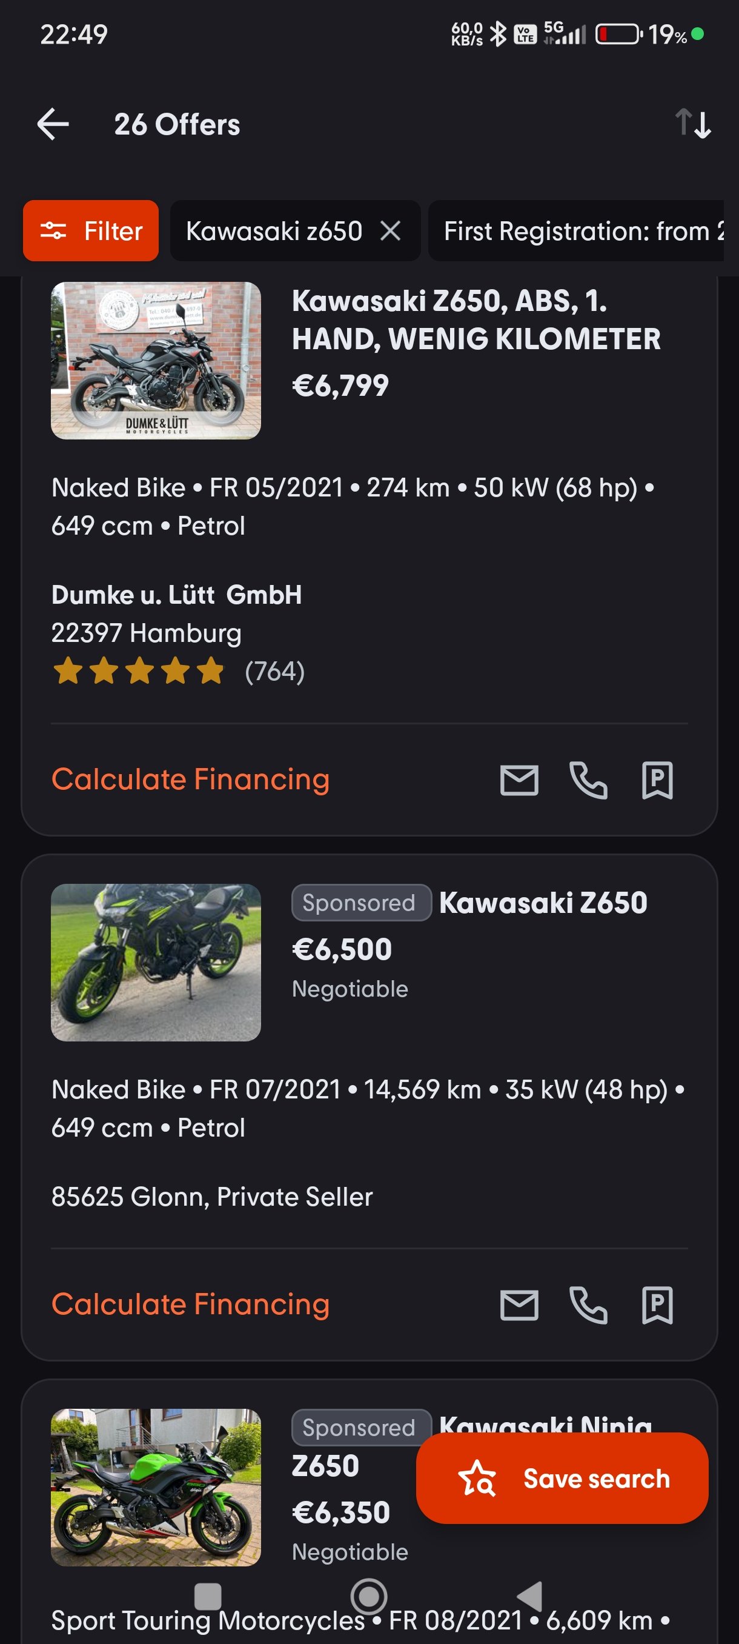
Task: Go back using the arrow icon
Action: pyautogui.click(x=53, y=124)
